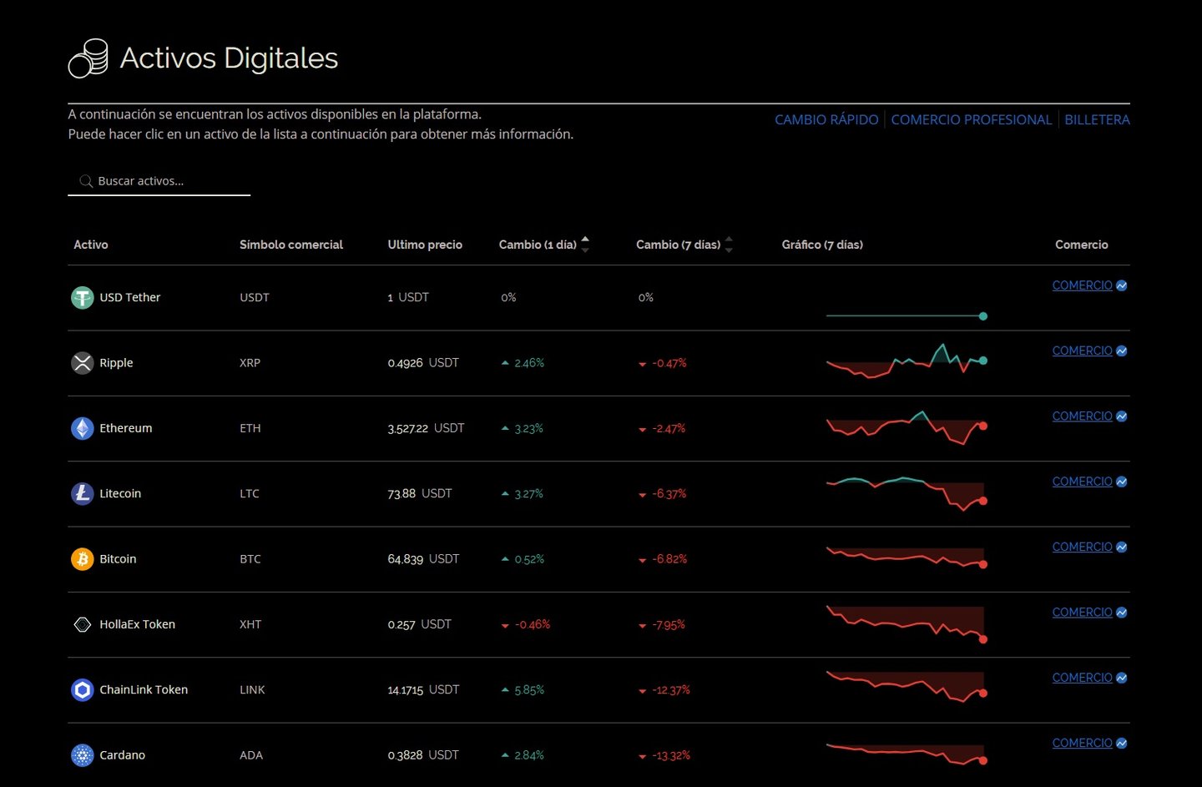Click the chart badge icon in Litecoin row
1202x787 pixels.
point(1121,482)
